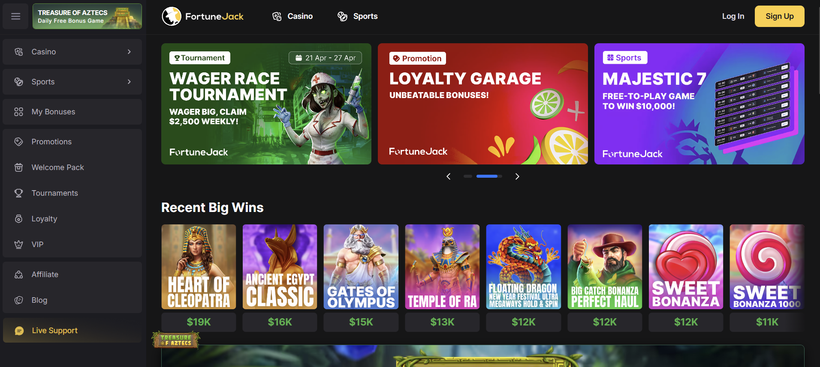Open the Loyalty Garage promotion banner
This screenshot has width=820, height=367.
pos(483,104)
